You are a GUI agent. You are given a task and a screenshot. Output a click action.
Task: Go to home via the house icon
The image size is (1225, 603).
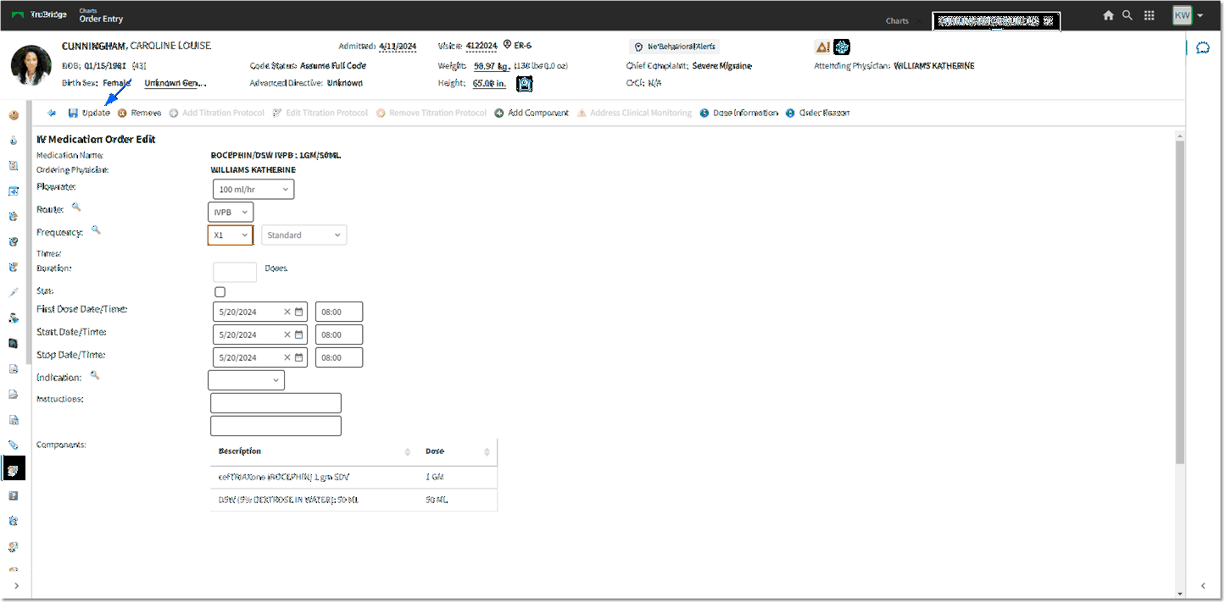[1108, 15]
